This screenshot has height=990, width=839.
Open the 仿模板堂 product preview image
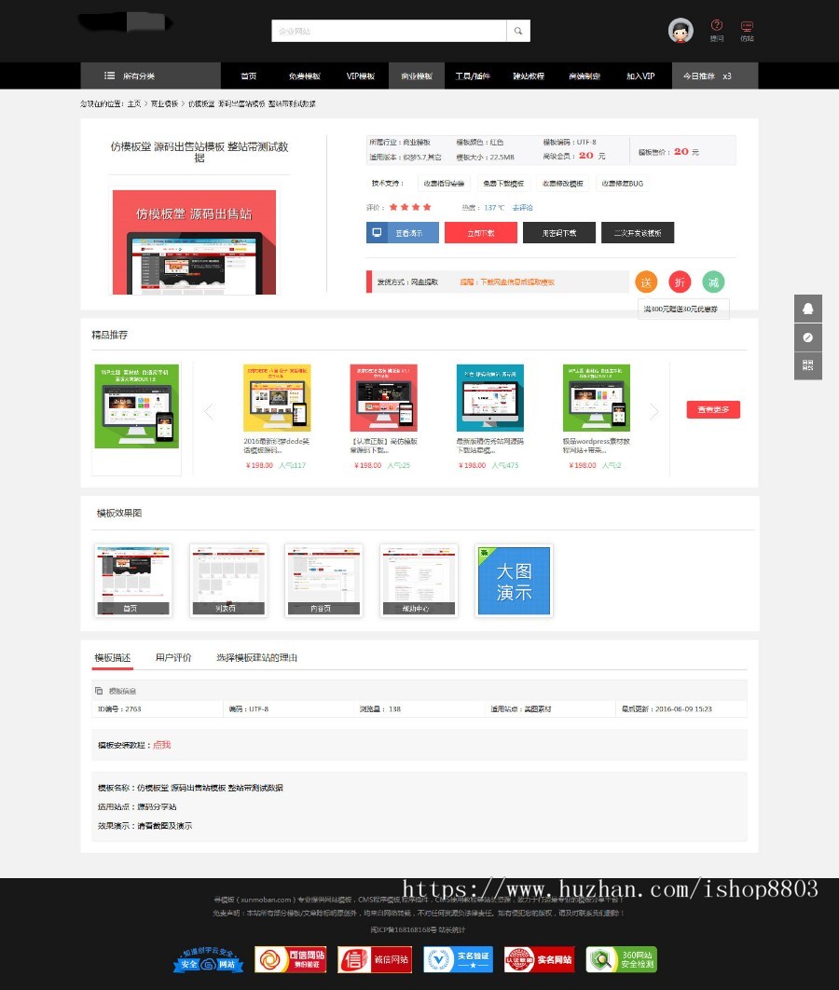pos(194,241)
